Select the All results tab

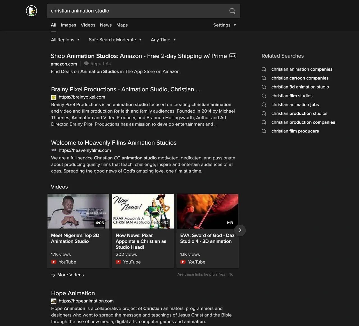coord(54,25)
